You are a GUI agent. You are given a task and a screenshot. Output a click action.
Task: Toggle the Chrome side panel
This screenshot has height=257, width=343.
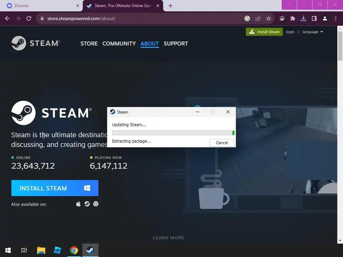pyautogui.click(x=314, y=19)
